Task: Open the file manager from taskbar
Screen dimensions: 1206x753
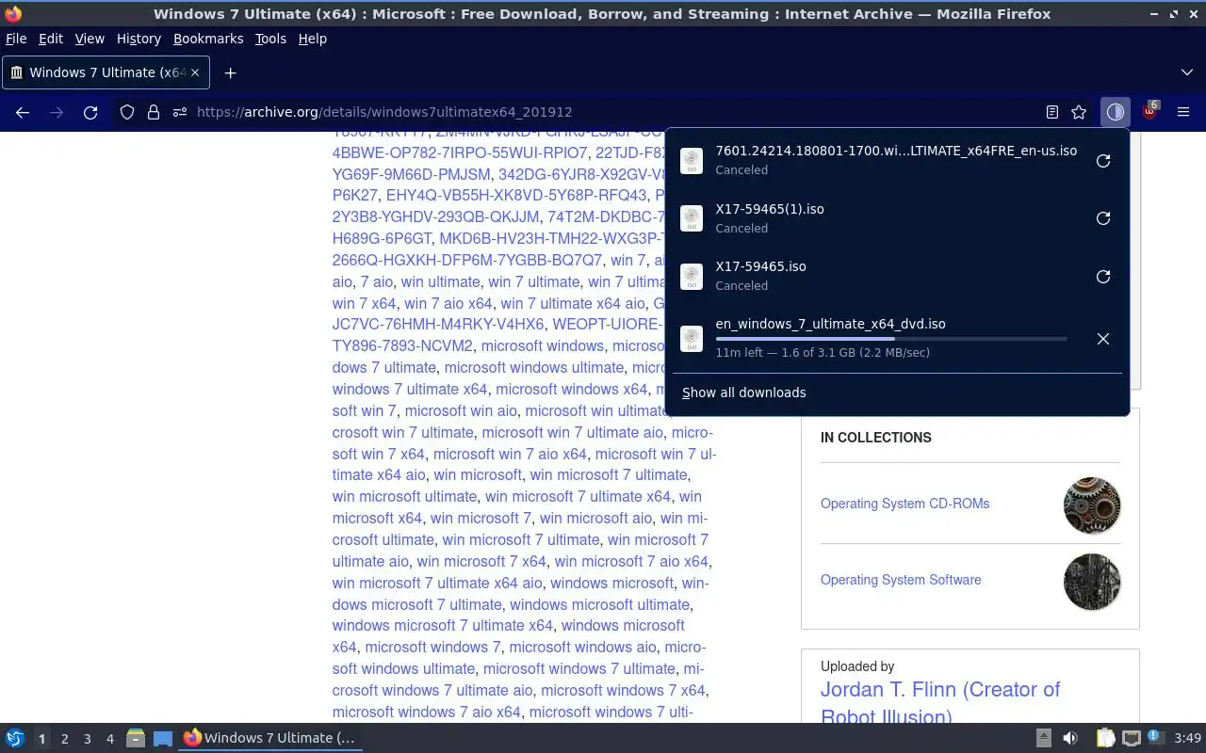Action: pos(135,738)
